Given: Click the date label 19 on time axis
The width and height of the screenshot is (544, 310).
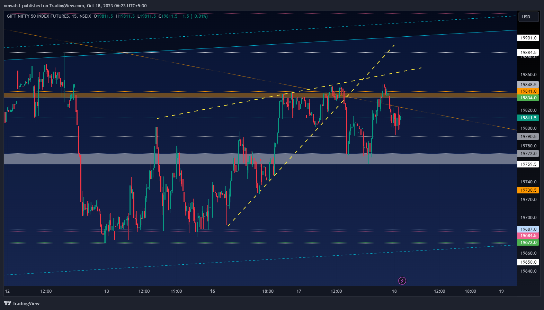Looking at the screenshot, I should click(501, 291).
